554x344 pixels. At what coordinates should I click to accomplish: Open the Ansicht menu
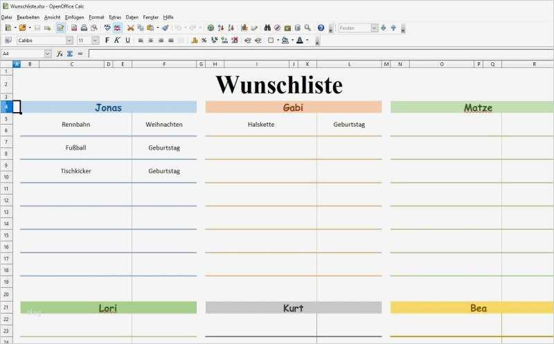click(53, 17)
